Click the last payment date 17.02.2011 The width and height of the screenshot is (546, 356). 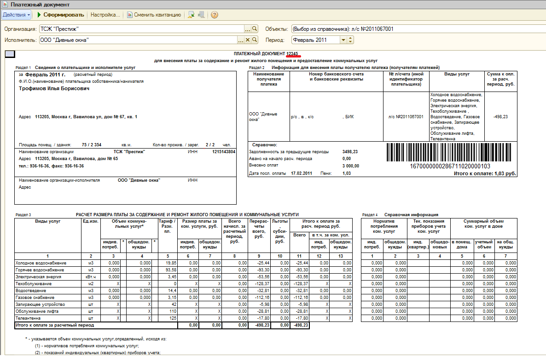coord(302,173)
